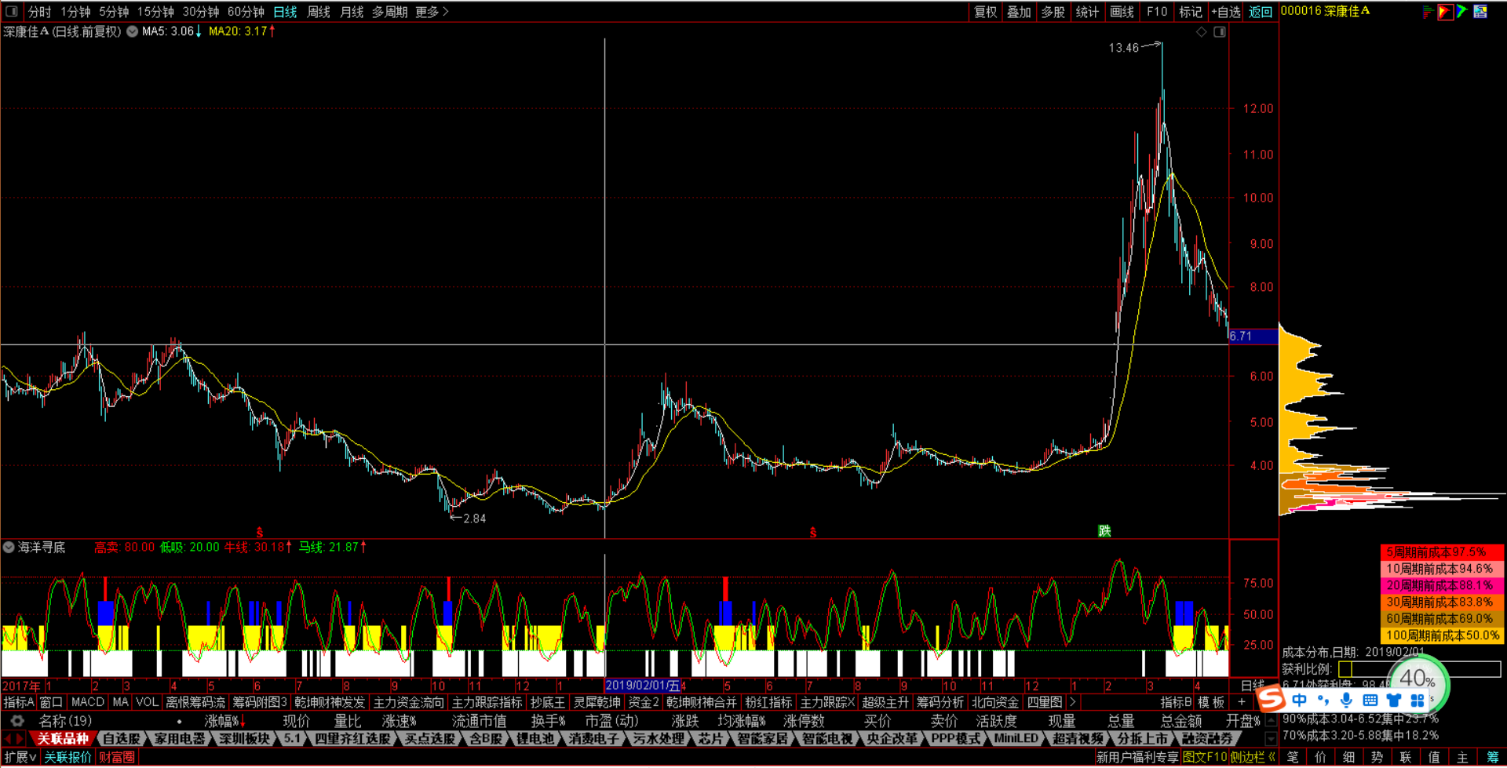Select the 筹码分析 indicator tab

(940, 702)
